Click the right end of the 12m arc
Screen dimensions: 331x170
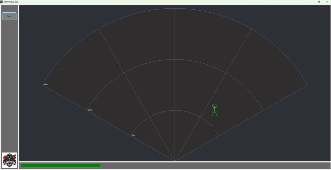coord(263,110)
